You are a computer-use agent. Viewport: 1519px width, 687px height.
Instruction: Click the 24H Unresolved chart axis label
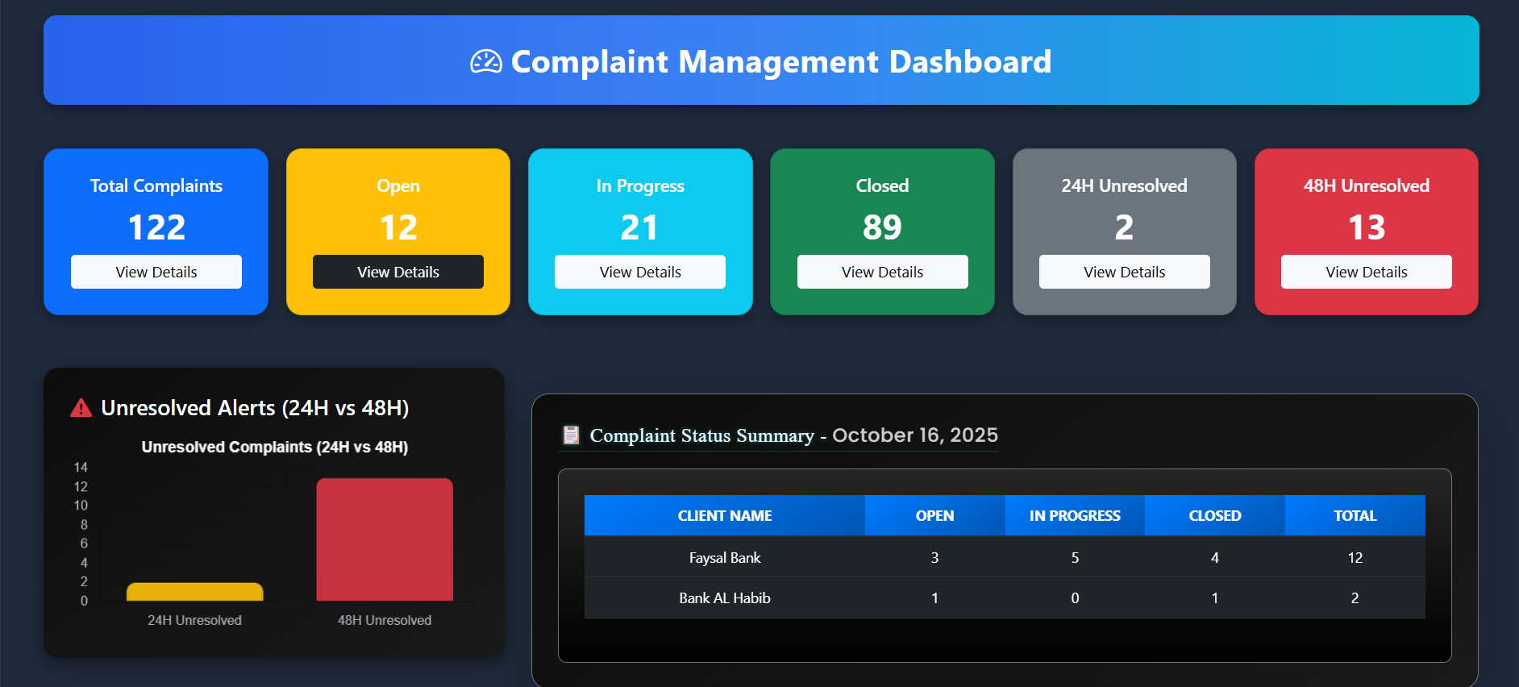(x=194, y=620)
